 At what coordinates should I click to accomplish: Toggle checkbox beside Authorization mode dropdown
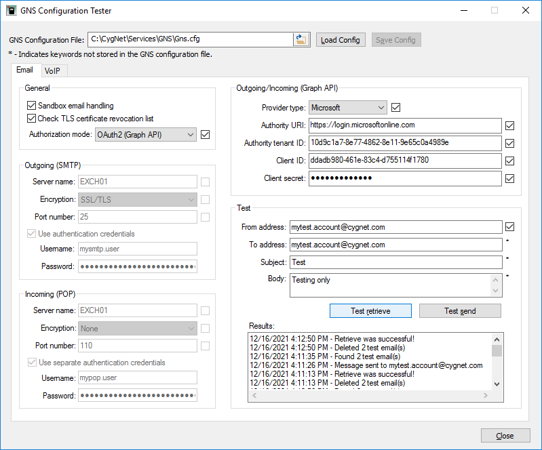pos(205,134)
